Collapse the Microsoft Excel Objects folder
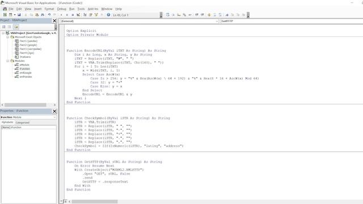This screenshot has width=363, height=204. click(7, 37)
